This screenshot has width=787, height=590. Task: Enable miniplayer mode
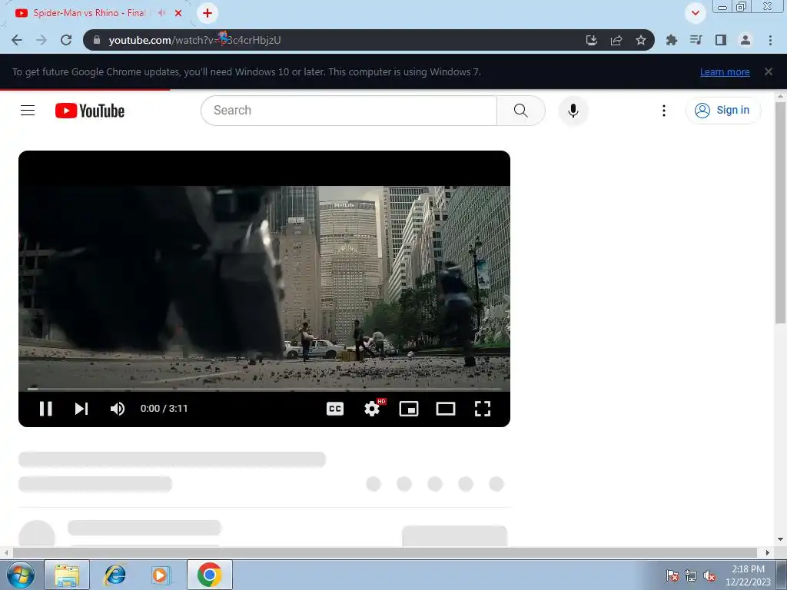click(x=409, y=409)
